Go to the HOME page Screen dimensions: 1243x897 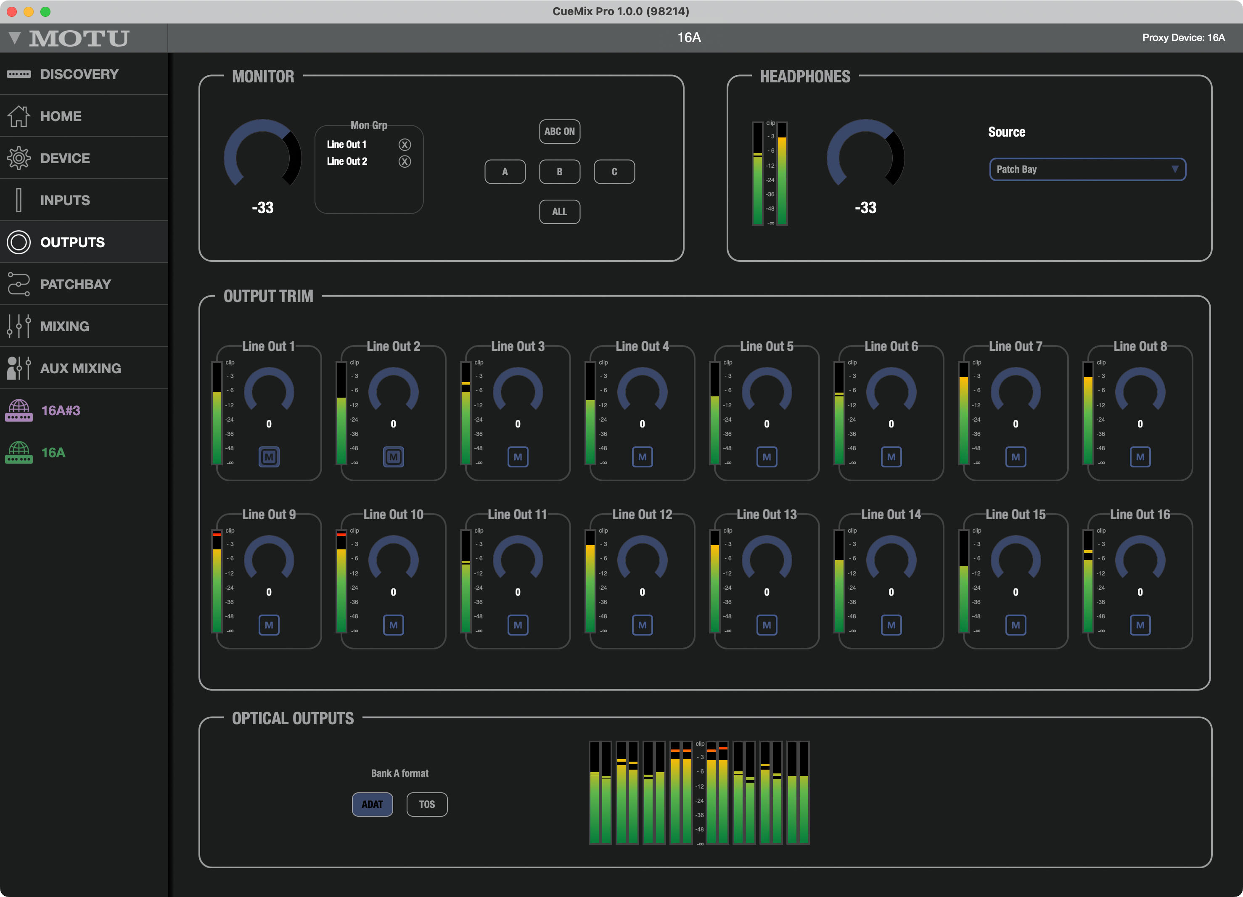tap(84, 116)
